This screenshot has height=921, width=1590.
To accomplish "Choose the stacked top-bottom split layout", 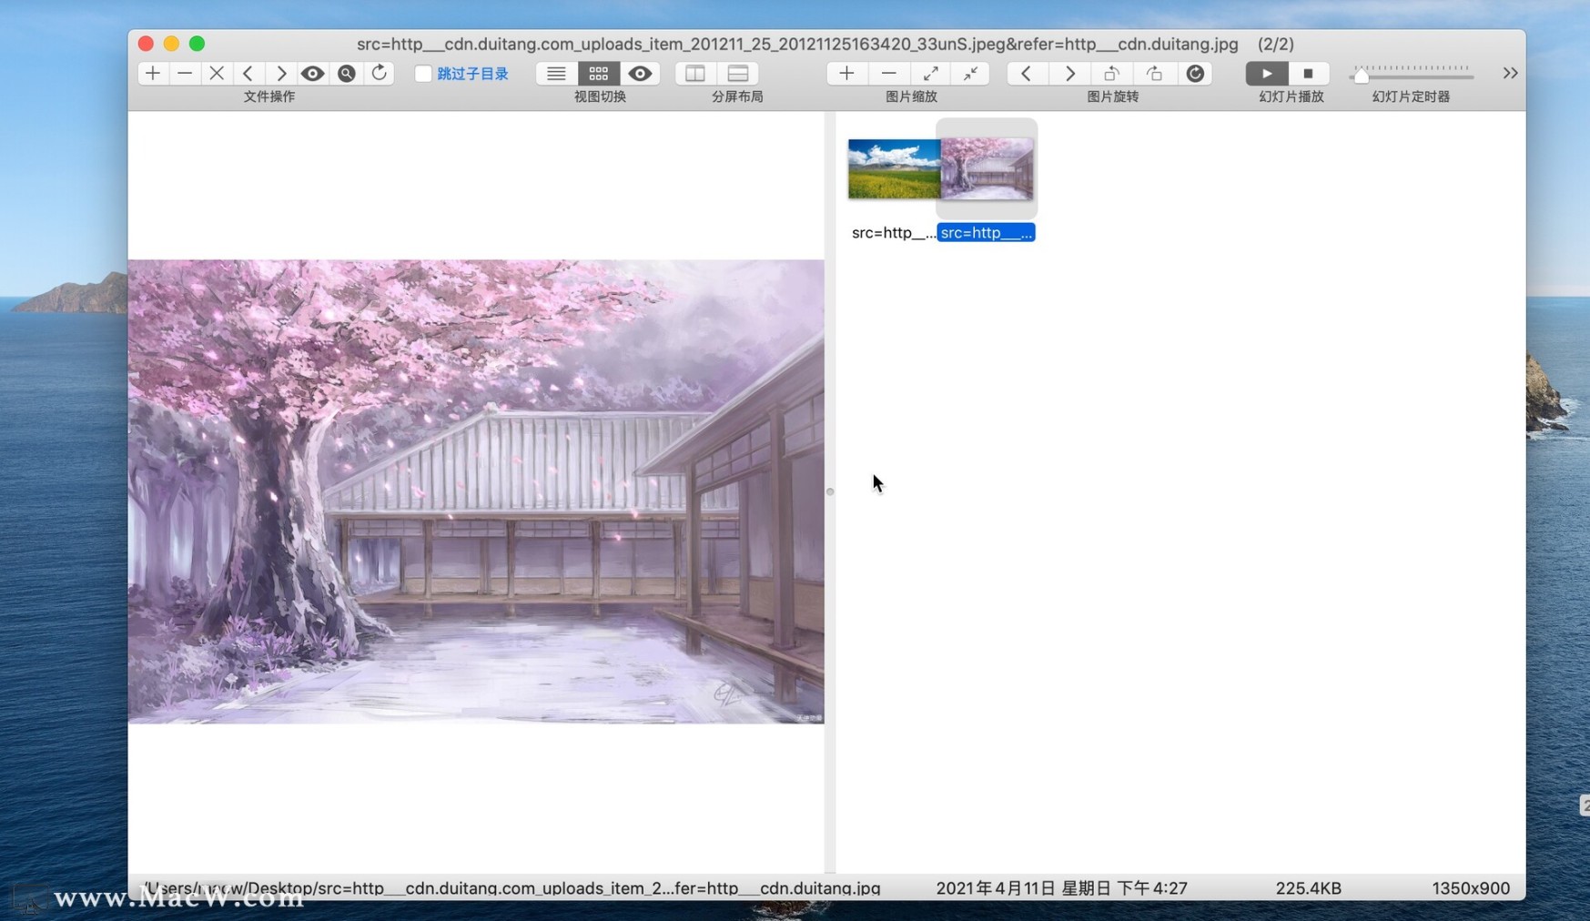I will [x=738, y=74].
